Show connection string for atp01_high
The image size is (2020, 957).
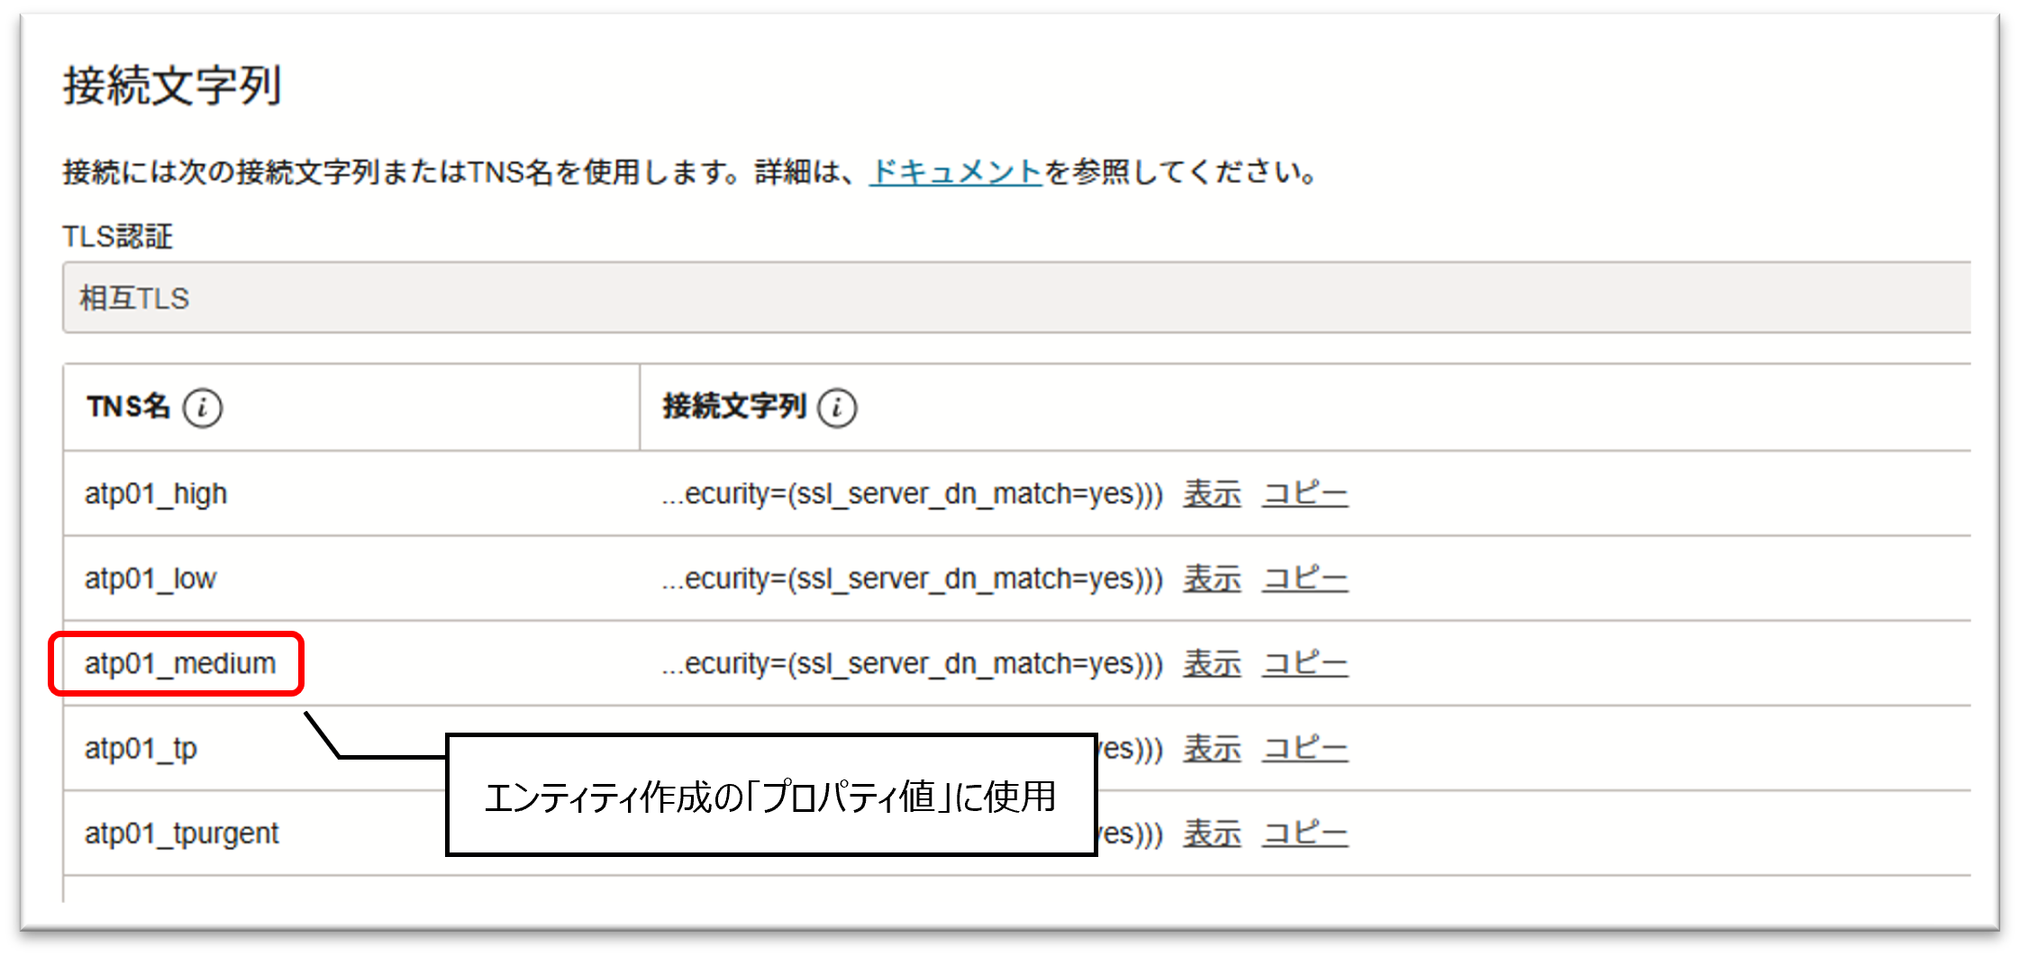(1212, 494)
